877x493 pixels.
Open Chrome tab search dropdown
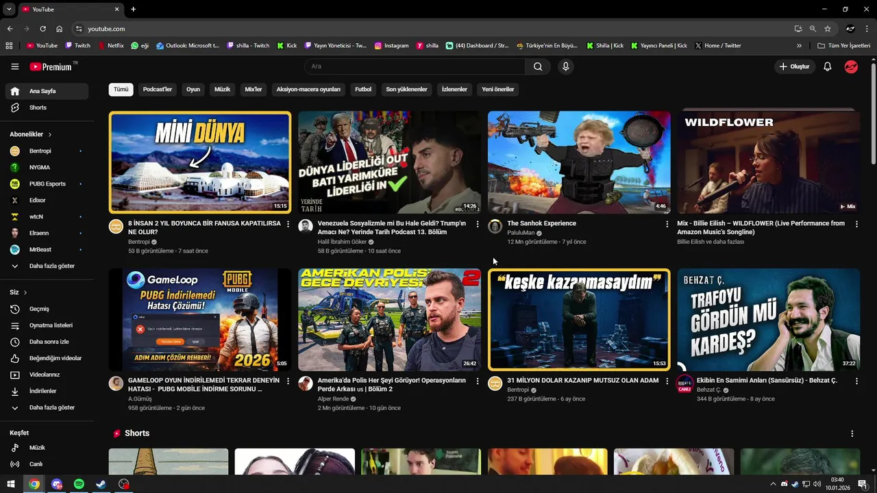pos(9,9)
